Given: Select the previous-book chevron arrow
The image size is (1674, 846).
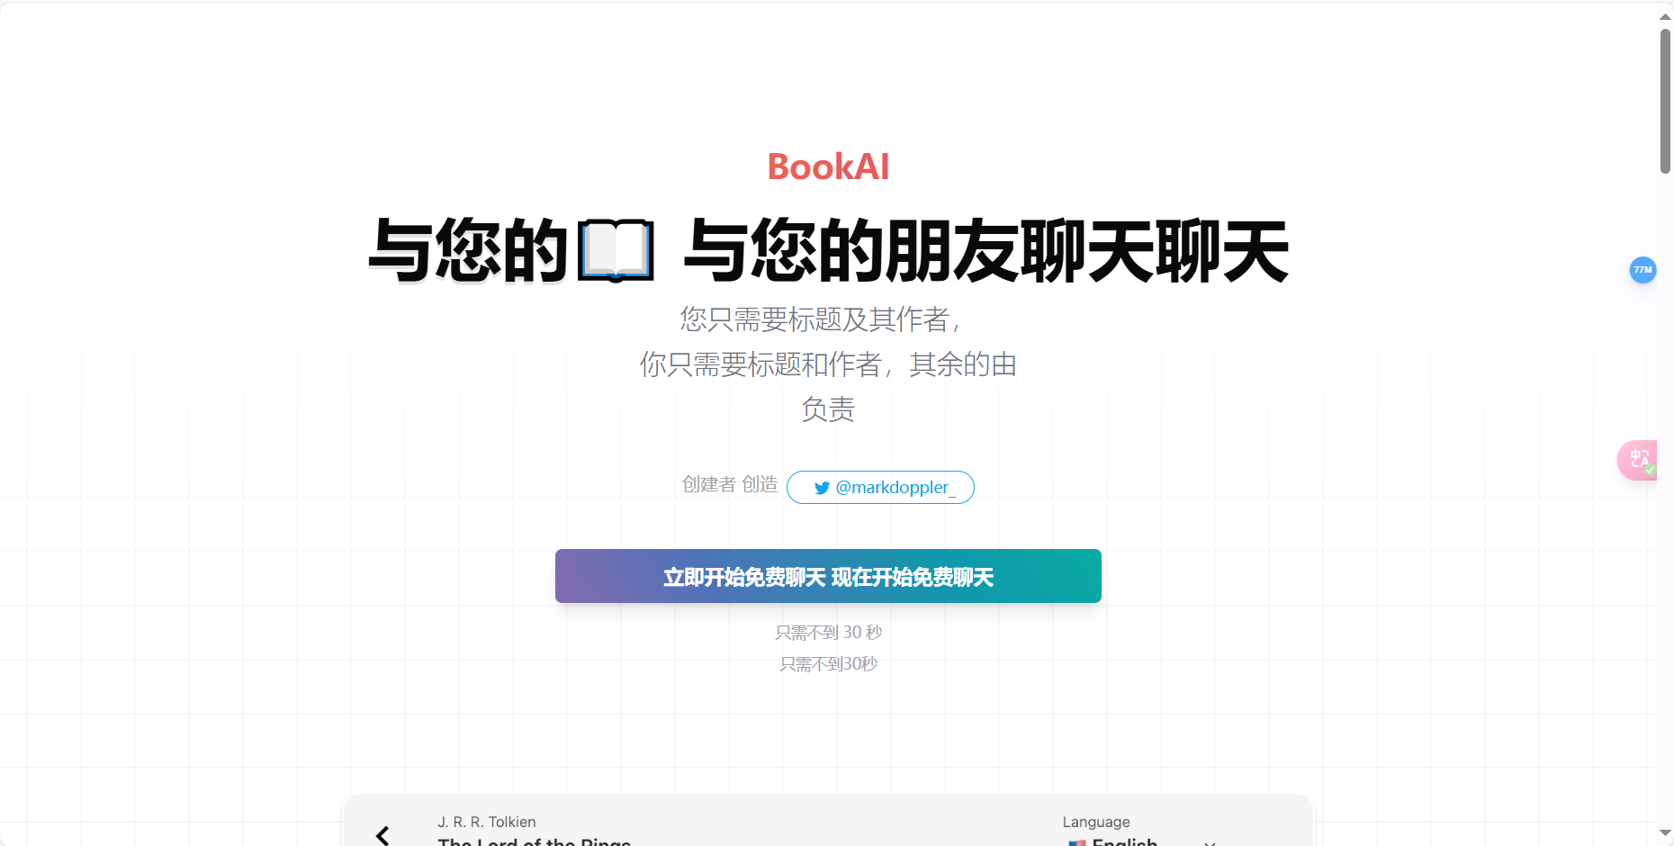Looking at the screenshot, I should pos(384,835).
